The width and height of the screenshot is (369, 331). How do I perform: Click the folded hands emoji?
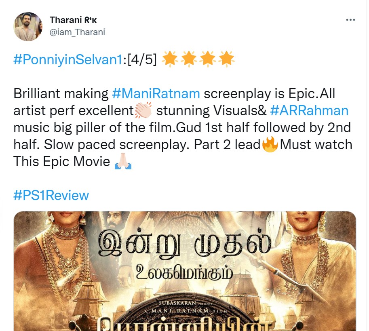123,162
